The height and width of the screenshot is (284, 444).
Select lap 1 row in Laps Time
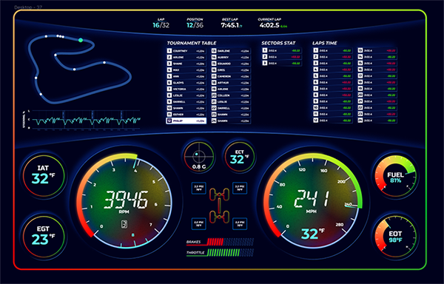tap(333, 50)
